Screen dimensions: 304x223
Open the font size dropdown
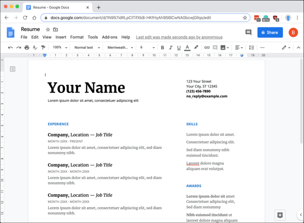(147, 48)
